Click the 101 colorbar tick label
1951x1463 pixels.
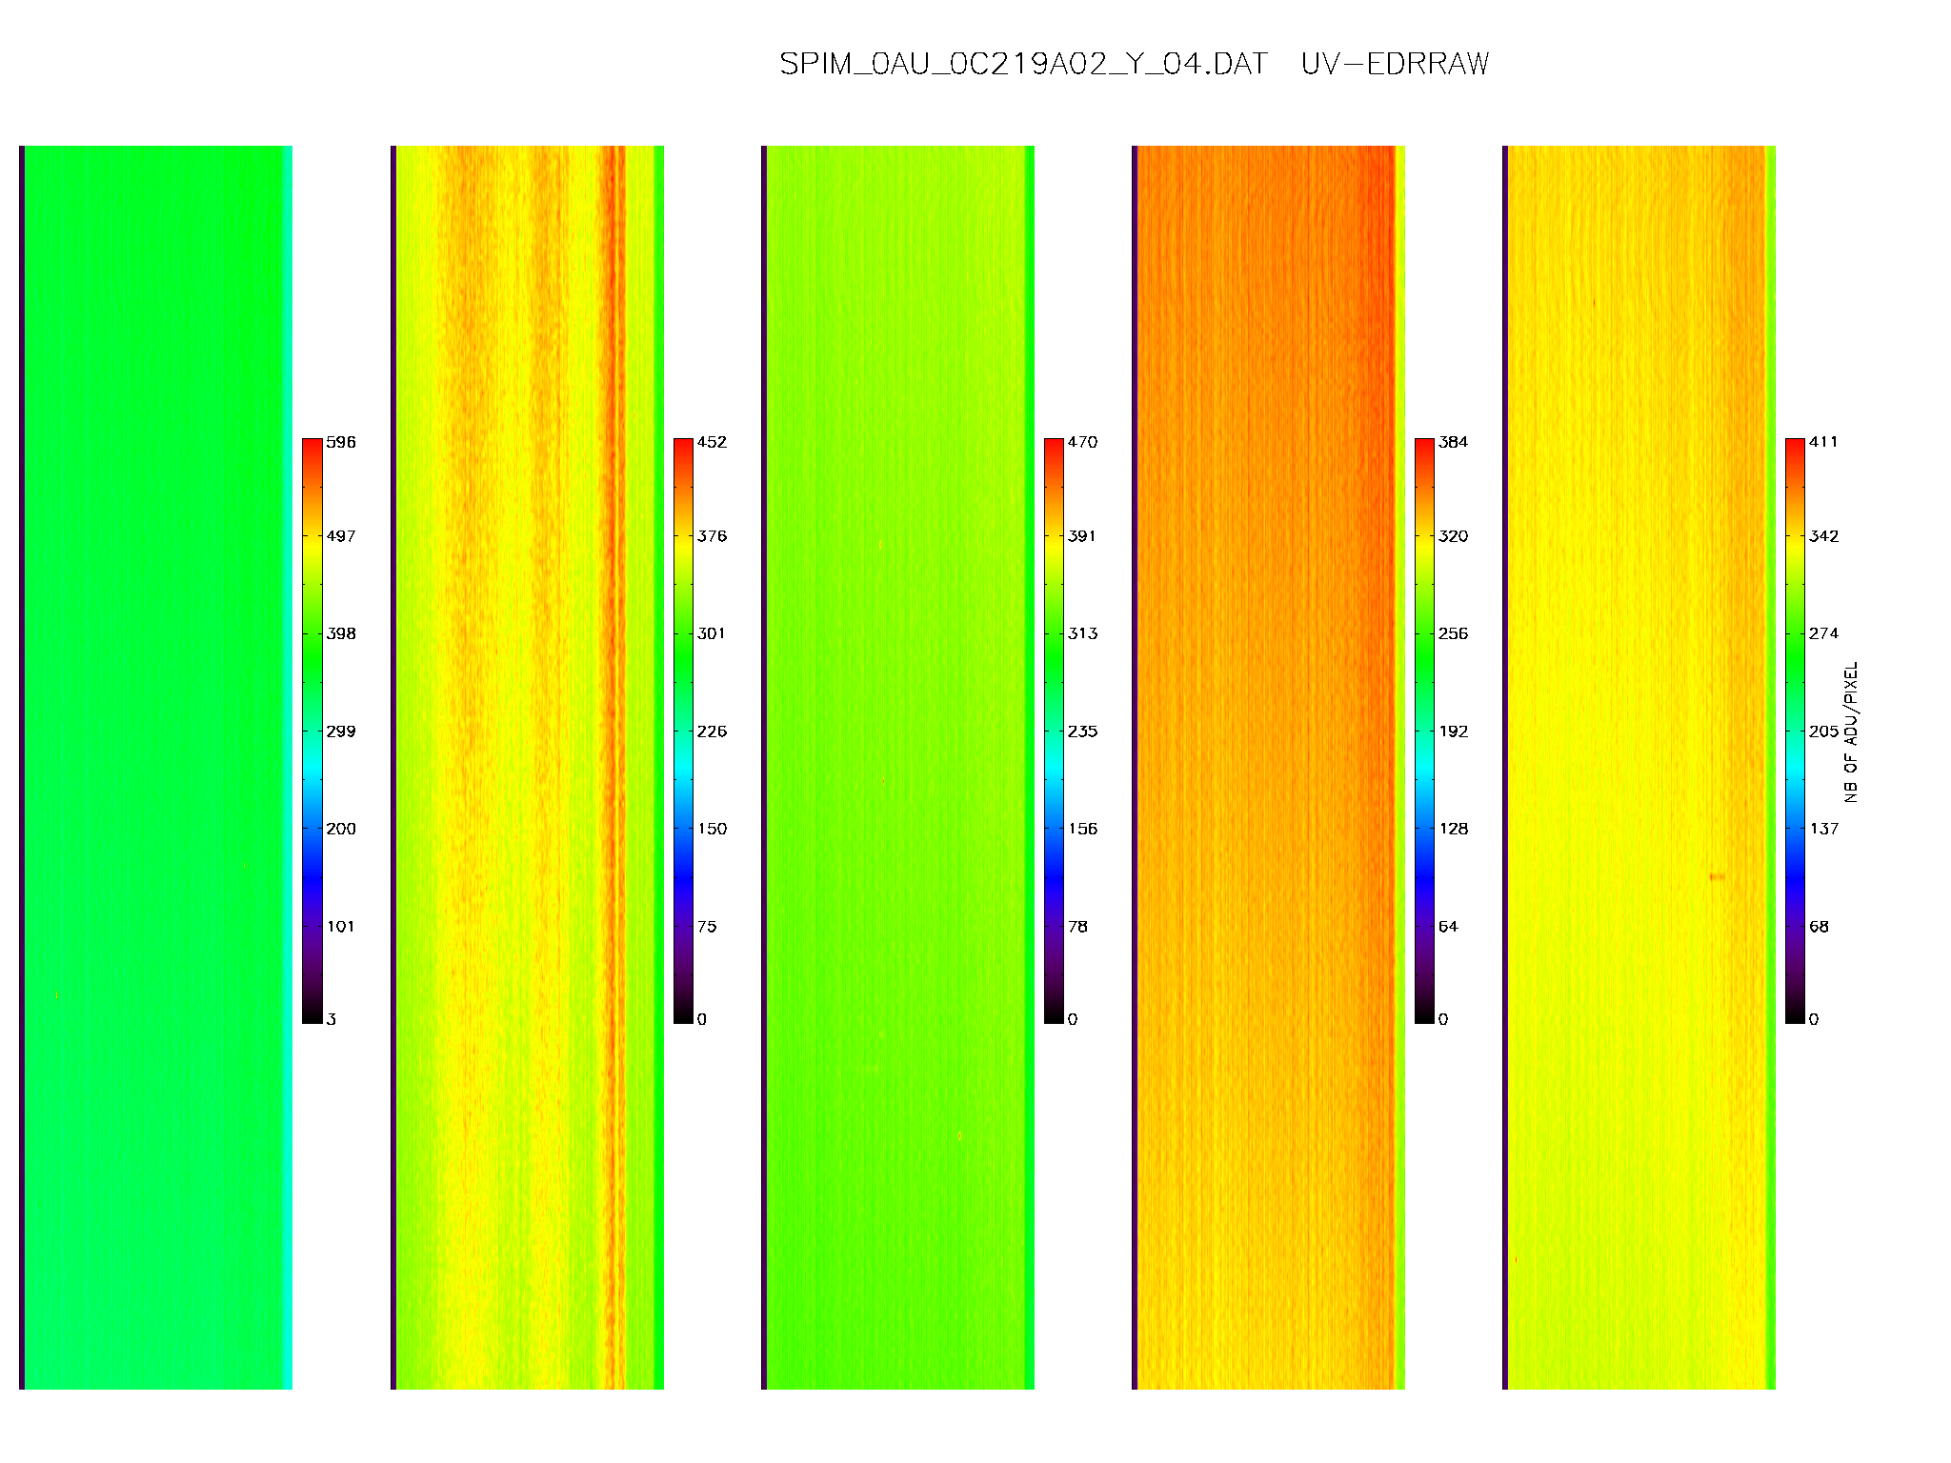coord(341,926)
